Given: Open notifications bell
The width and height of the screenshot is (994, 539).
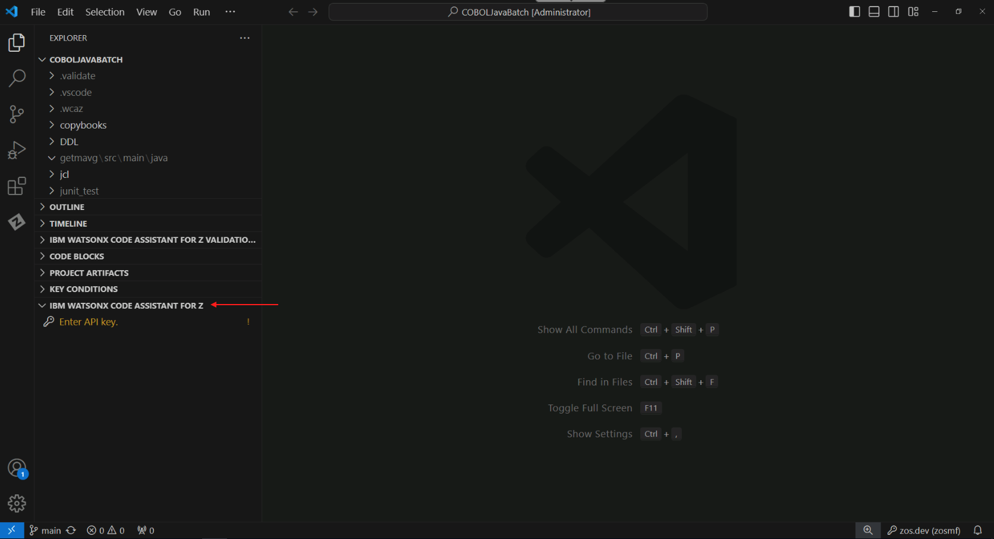Looking at the screenshot, I should (x=978, y=530).
